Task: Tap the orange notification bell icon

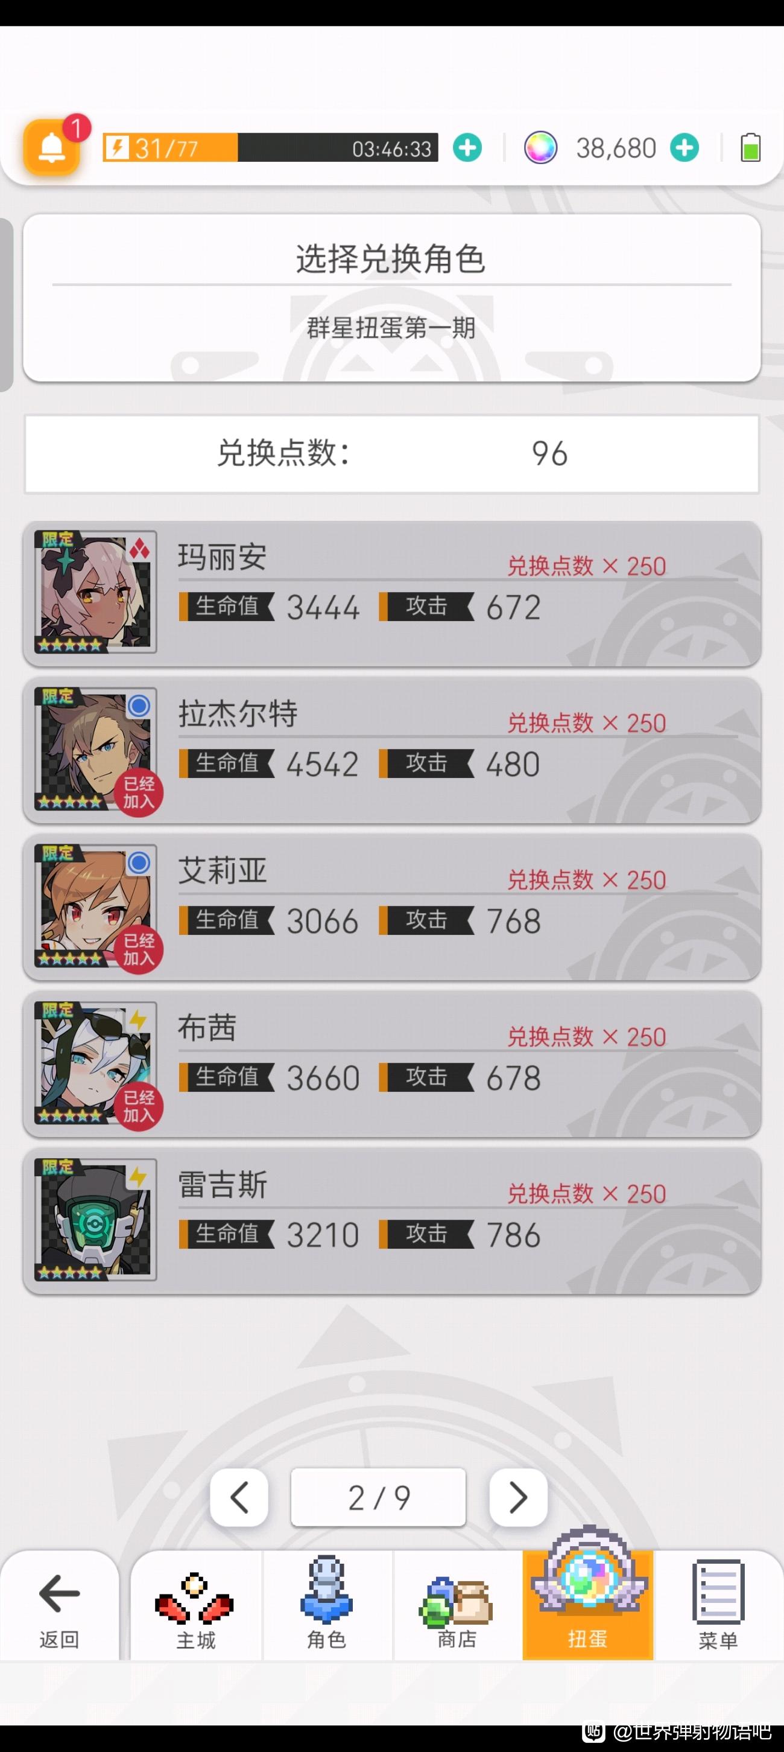Action: [52, 147]
